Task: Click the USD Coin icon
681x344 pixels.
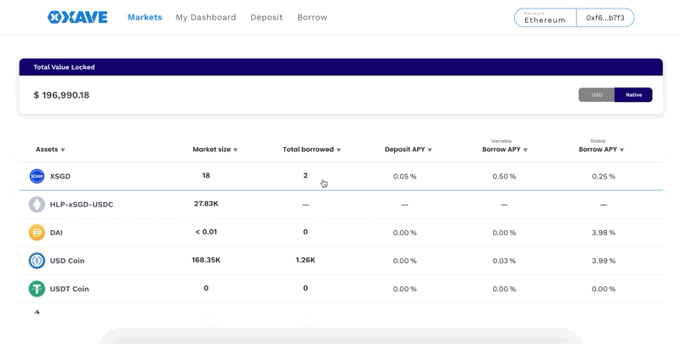Action: [37, 261]
